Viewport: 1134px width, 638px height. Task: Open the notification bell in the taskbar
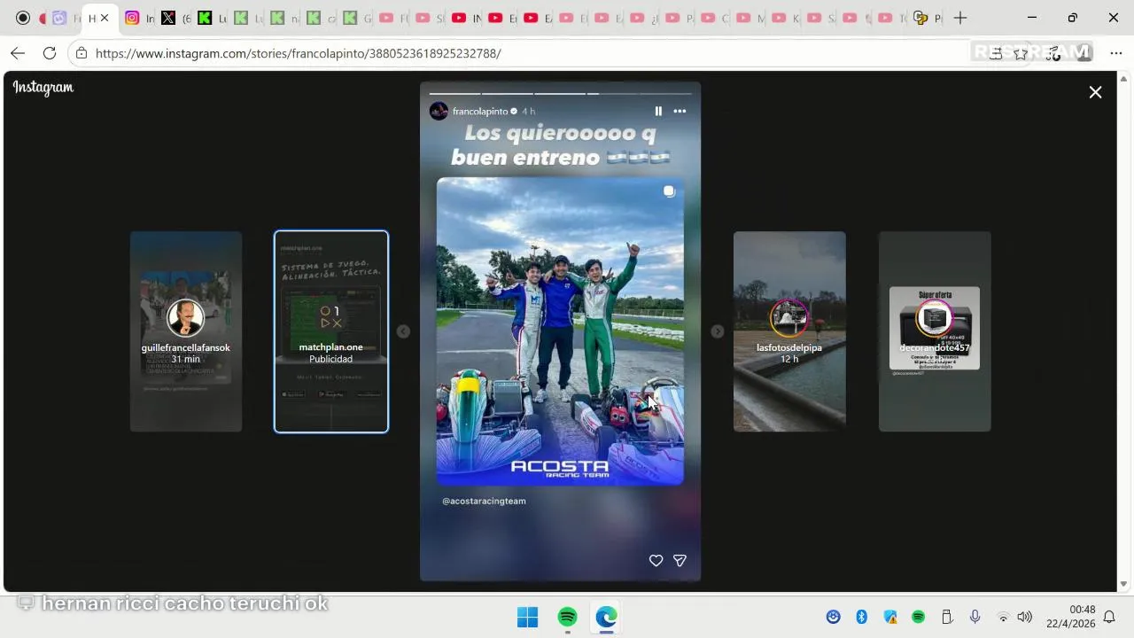coord(1109,617)
